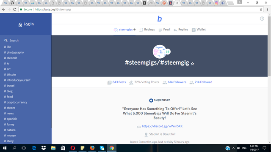This screenshot has height=152, width=271.
Task: Open the #blog tag
Action: tap(8, 91)
